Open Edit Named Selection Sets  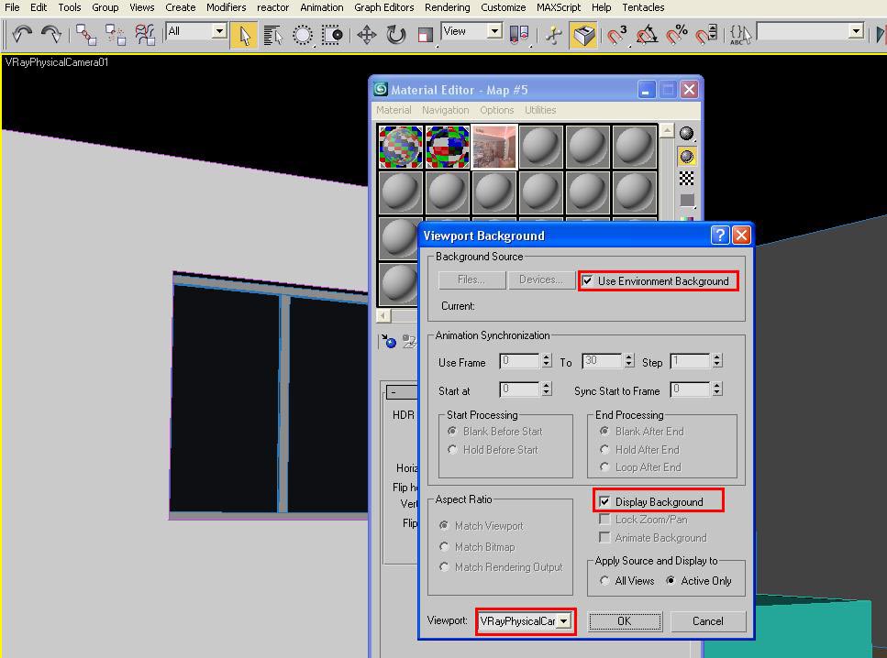740,35
